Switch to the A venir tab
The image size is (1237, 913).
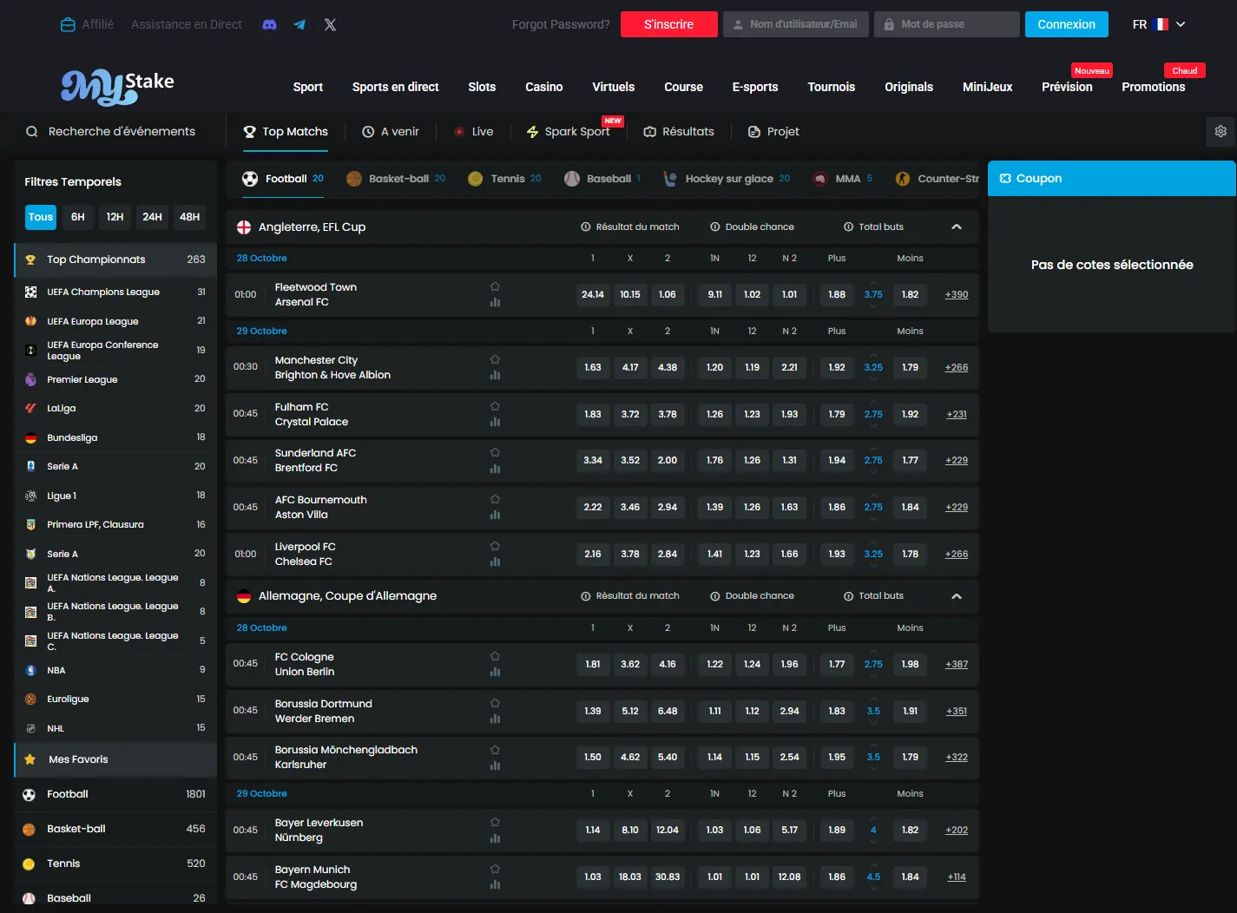391,132
